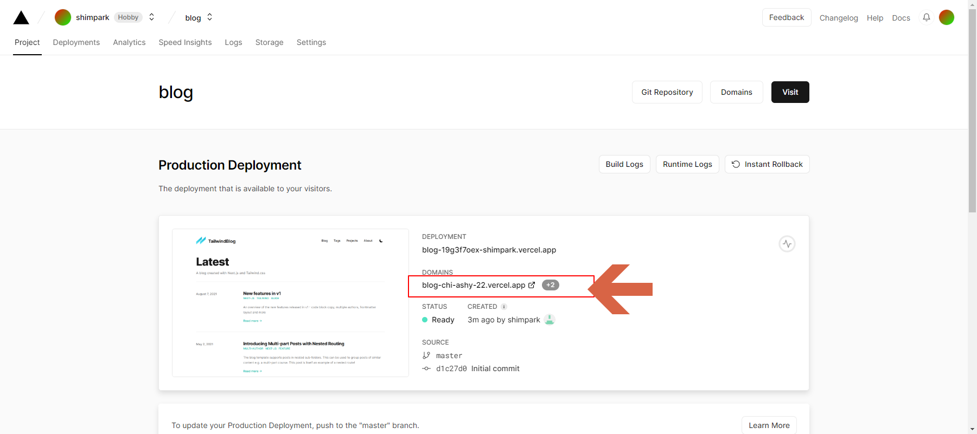
Task: Click the Domains button
Action: click(x=737, y=92)
